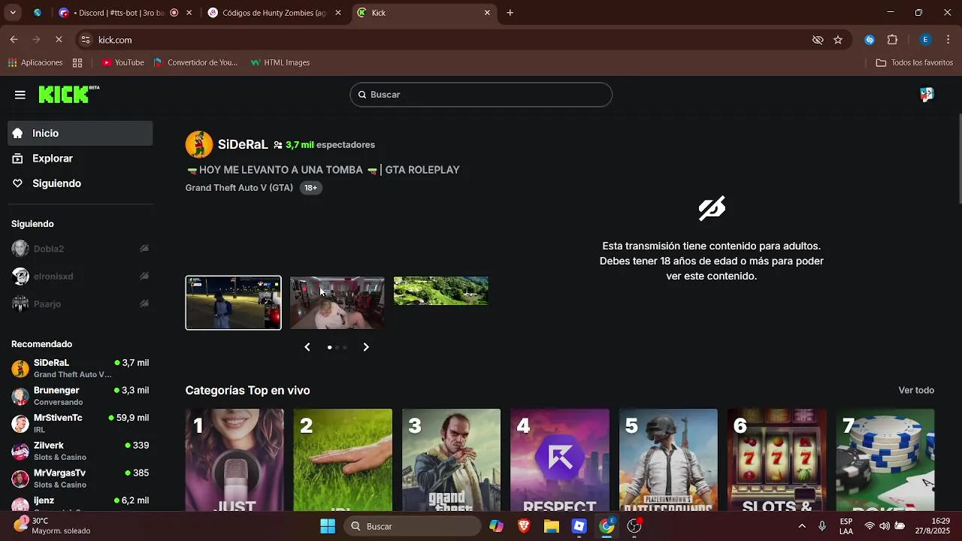Open the user avatar menu on Kick
This screenshot has width=962, height=541.
[927, 95]
